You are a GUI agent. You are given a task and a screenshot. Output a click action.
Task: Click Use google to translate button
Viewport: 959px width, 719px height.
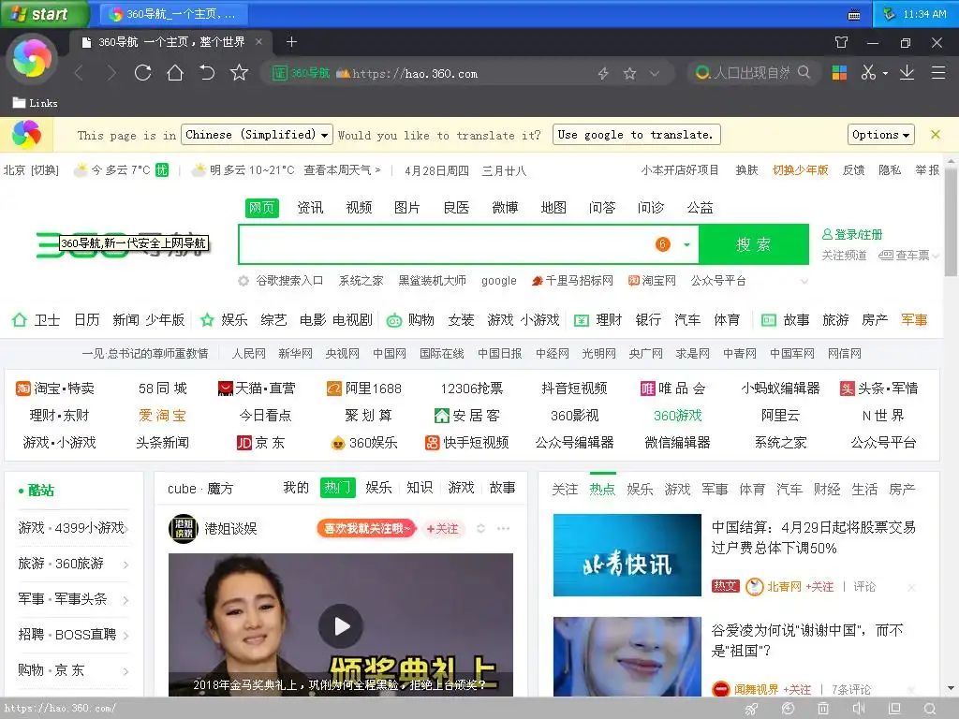pos(636,135)
